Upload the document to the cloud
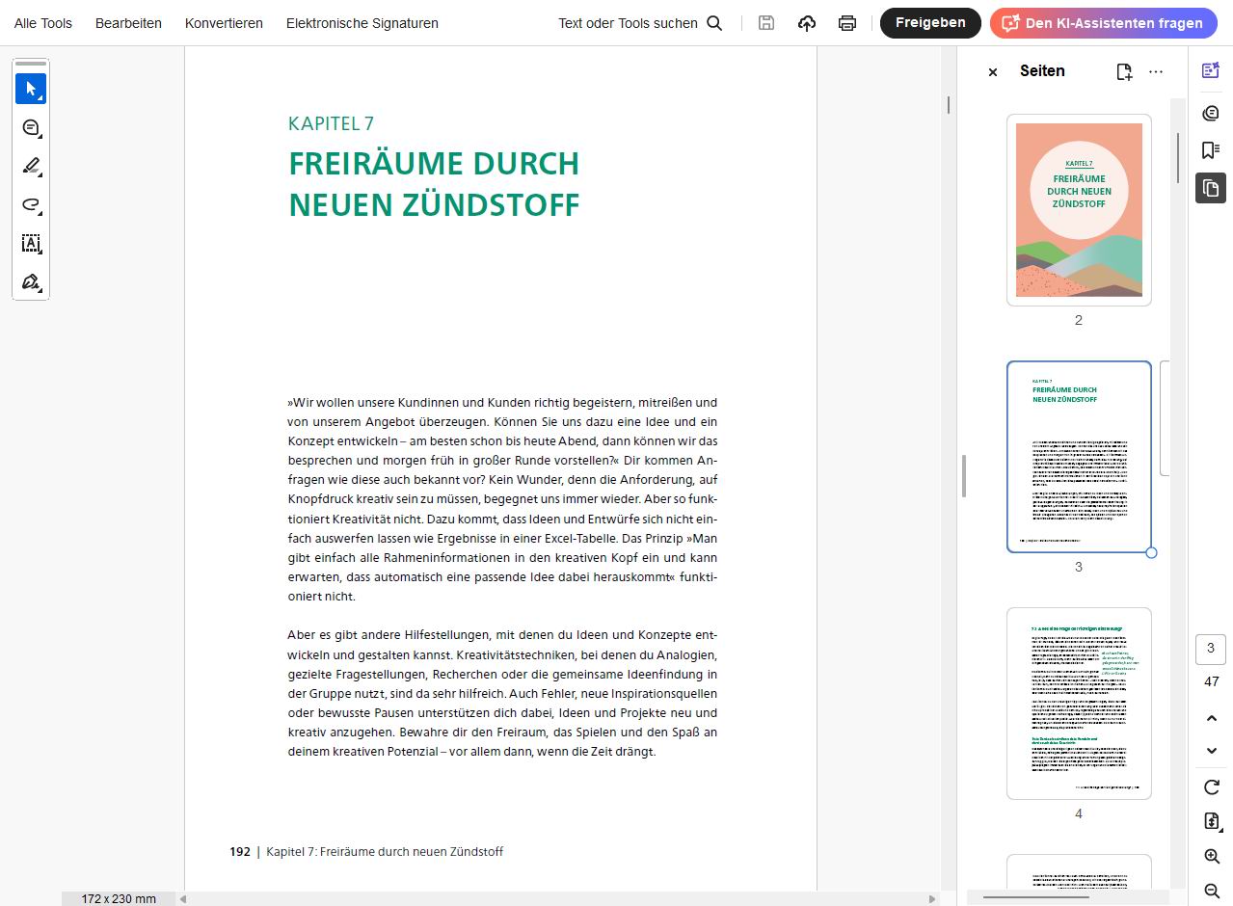 tap(807, 23)
